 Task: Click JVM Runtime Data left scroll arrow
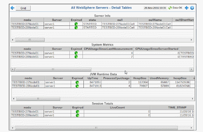[x=14, y=99]
